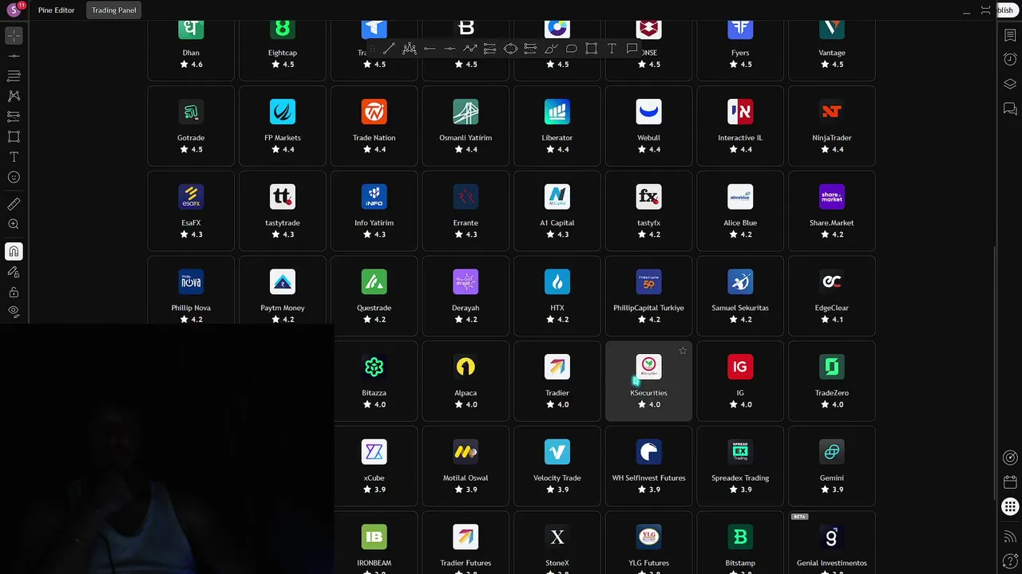Select the TradeZero broker
This screenshot has height=574, width=1022.
832,381
